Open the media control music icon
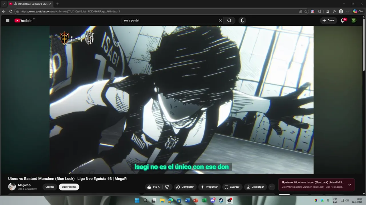 328,11
